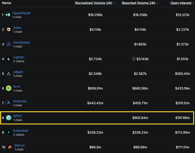Open the Lighter protocol link
The image size is (195, 153).
[19, 57]
